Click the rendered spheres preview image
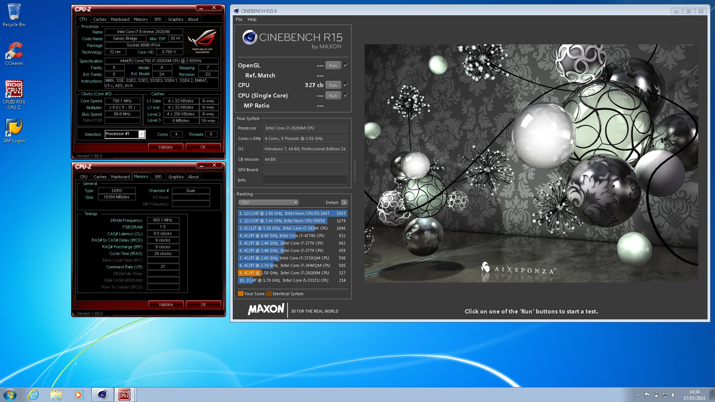This screenshot has height=402, width=715. [531, 163]
